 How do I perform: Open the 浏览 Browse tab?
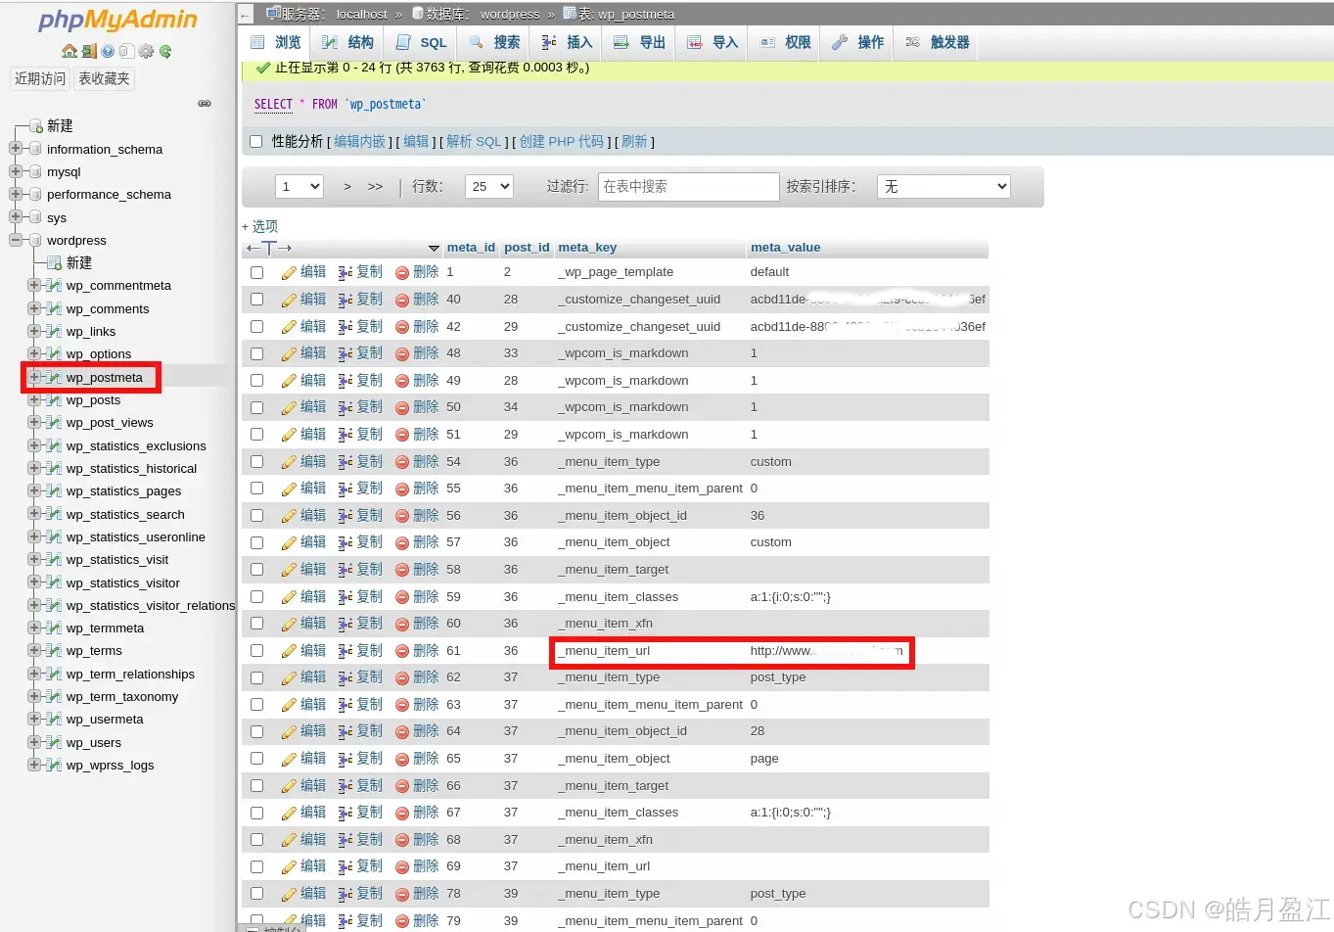pos(275,43)
